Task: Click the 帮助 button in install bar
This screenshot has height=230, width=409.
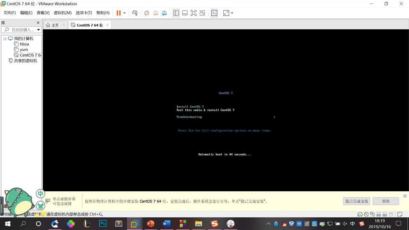Action: pos(386,201)
